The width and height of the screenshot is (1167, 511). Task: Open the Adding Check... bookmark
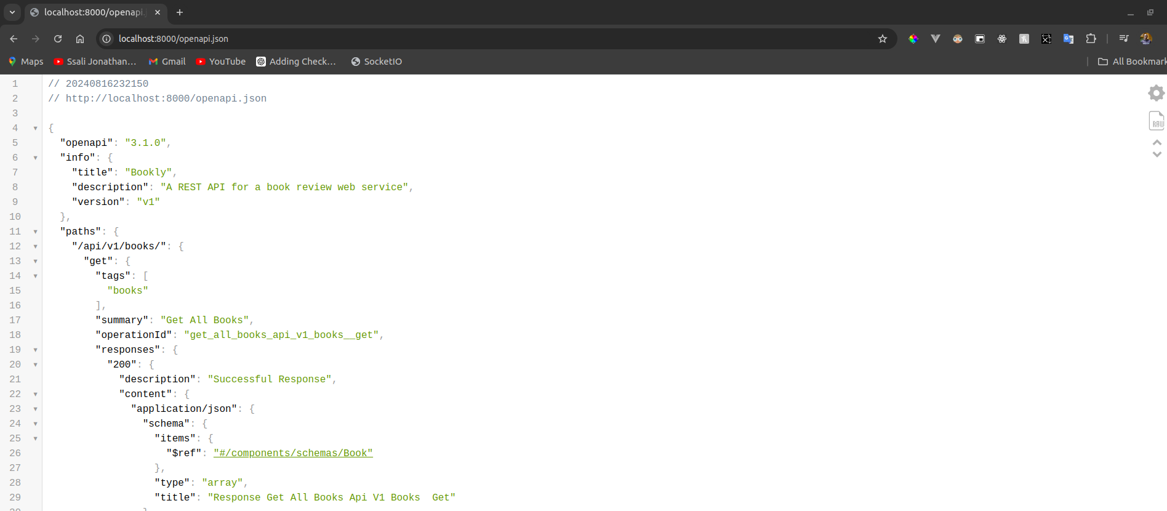coord(296,62)
